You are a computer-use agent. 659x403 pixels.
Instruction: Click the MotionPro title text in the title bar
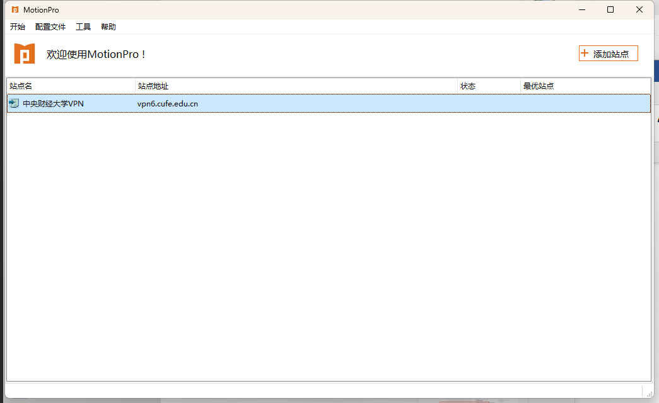tap(41, 10)
